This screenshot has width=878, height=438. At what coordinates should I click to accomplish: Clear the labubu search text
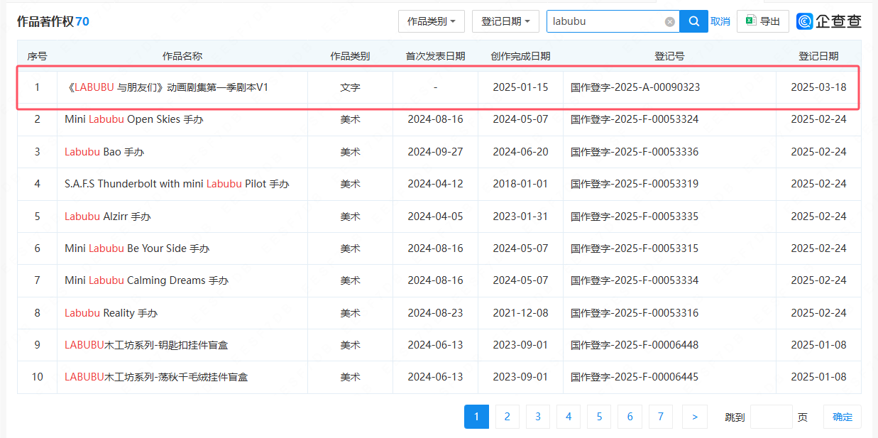pyautogui.click(x=669, y=22)
